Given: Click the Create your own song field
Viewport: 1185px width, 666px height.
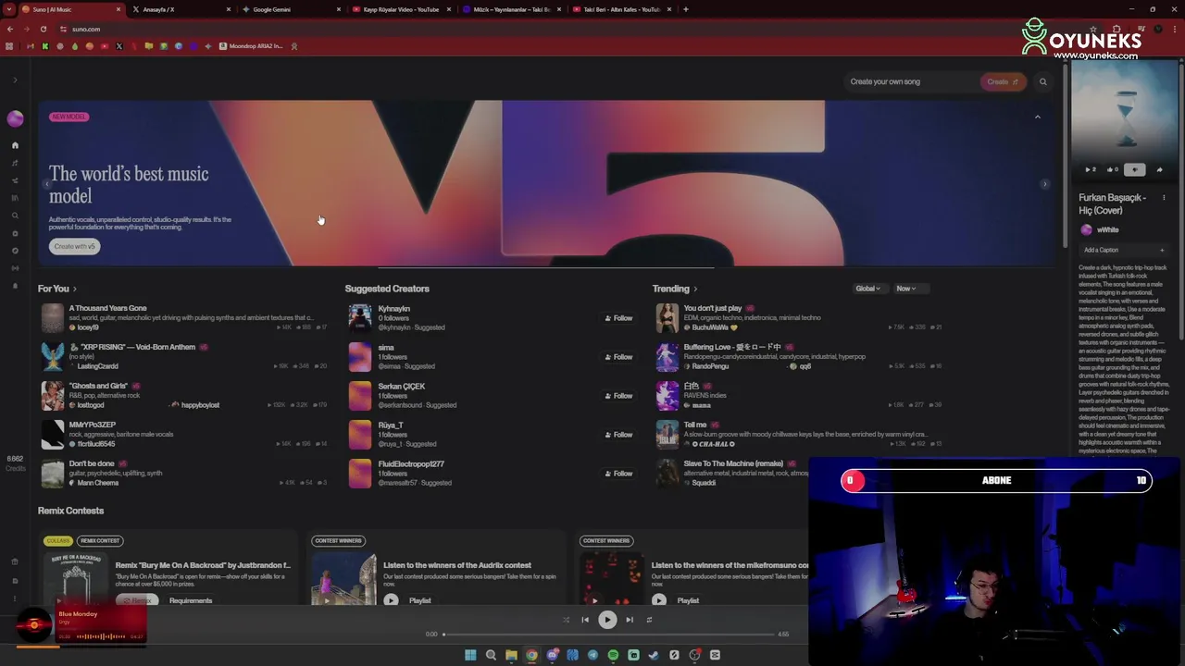Looking at the screenshot, I should point(911,81).
